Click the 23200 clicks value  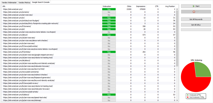129,9
